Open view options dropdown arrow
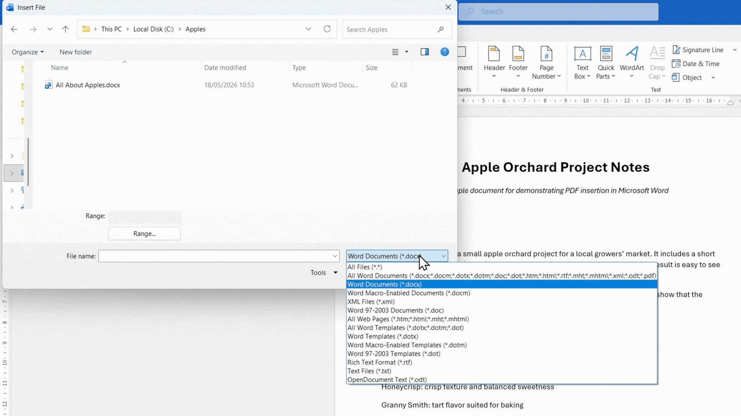The image size is (741, 416). click(407, 52)
